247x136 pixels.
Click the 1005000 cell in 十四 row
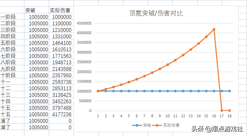pyautogui.click(x=36, y=101)
